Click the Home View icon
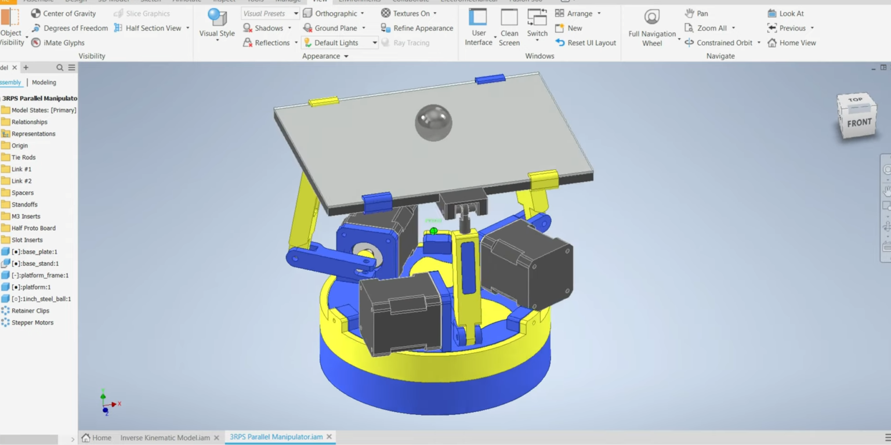The width and height of the screenshot is (891, 445). click(772, 43)
